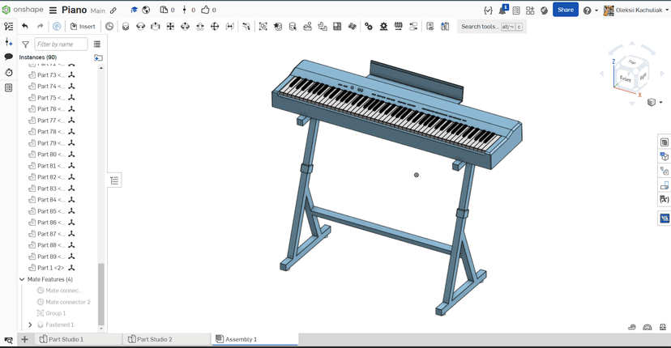
Task: Expand the Fastened 1 mate
Action: coord(30,325)
